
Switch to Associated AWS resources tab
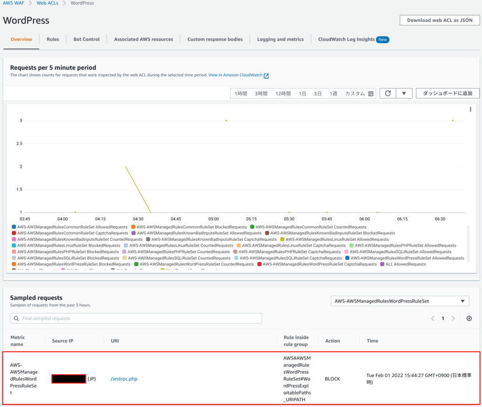pos(144,40)
